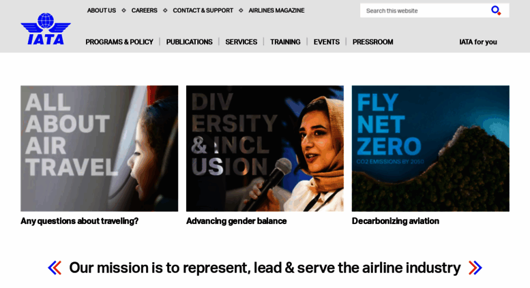Open the All About Air Travel image
The width and height of the screenshot is (530, 288).
pos(100,148)
